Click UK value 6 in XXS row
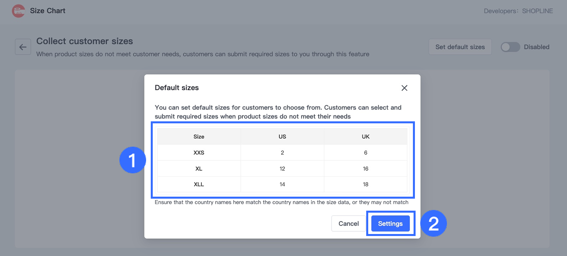Screen dimensions: 567x256 click(366, 153)
